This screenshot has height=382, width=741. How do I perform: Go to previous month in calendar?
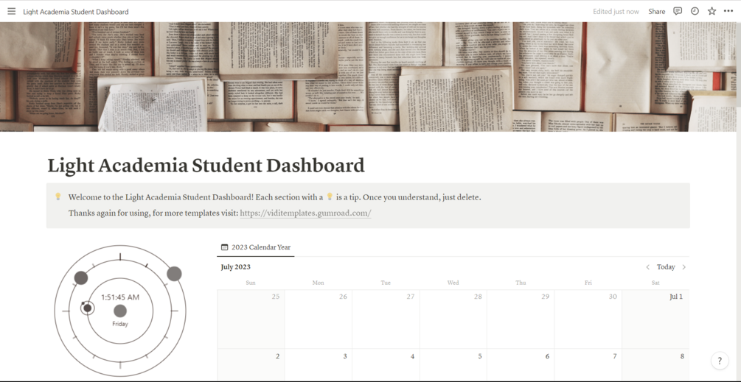coord(647,267)
